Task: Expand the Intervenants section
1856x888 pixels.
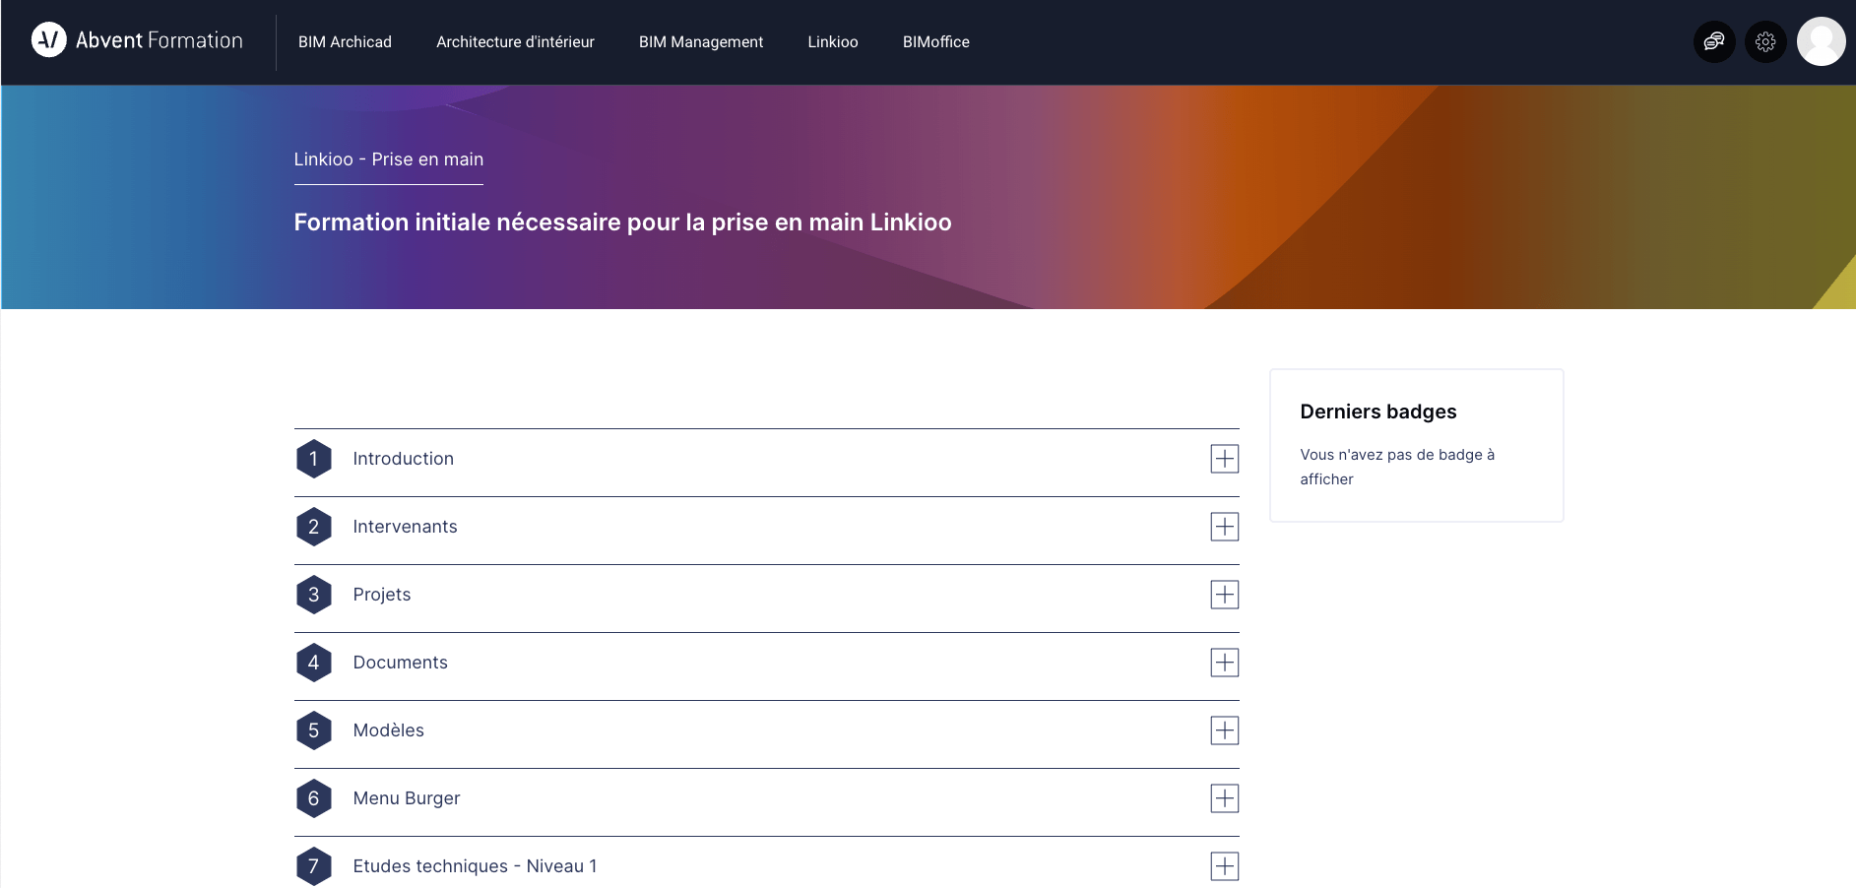Action: click(x=1224, y=527)
